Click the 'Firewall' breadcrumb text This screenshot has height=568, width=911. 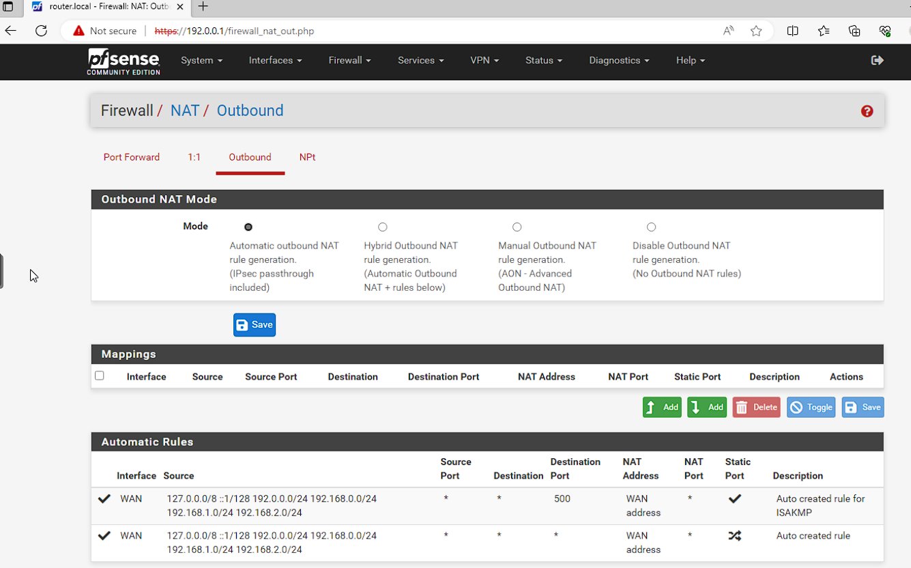click(x=127, y=111)
